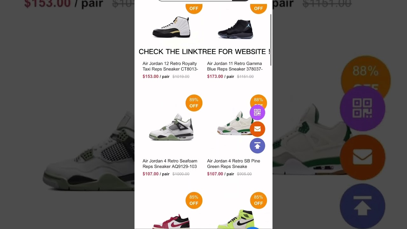Open the red and black Jordan 1 Low image
The image size is (407, 229).
coord(171,221)
